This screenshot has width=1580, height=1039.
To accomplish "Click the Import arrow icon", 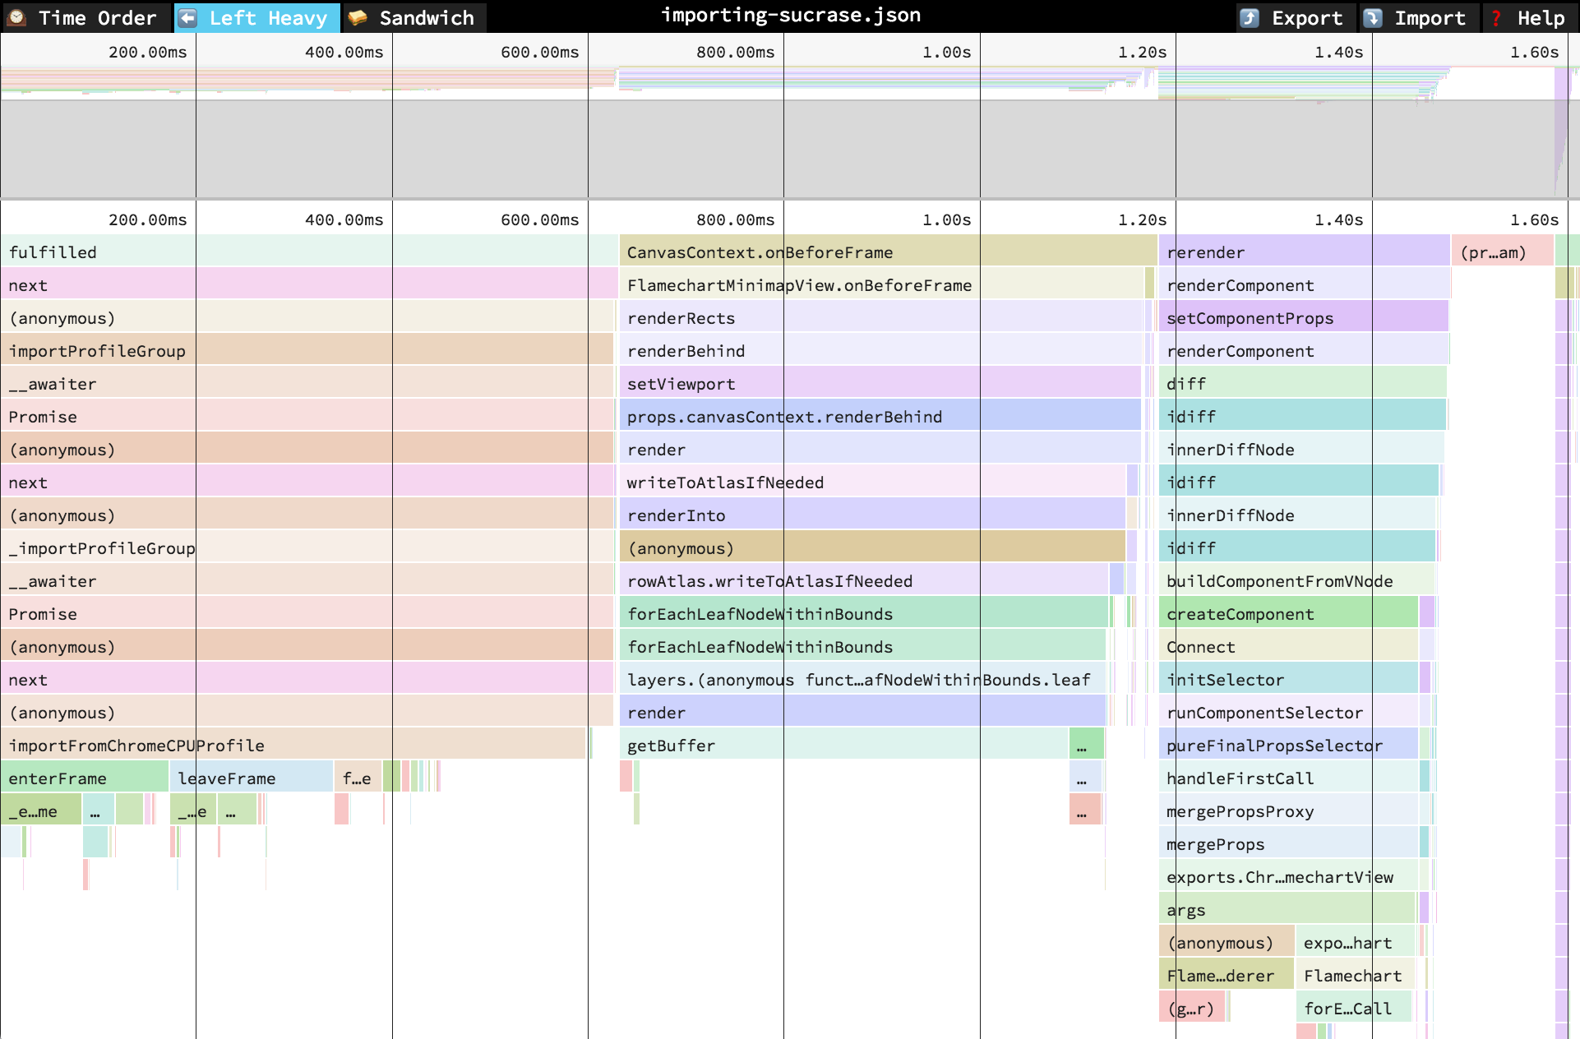I will tap(1373, 17).
